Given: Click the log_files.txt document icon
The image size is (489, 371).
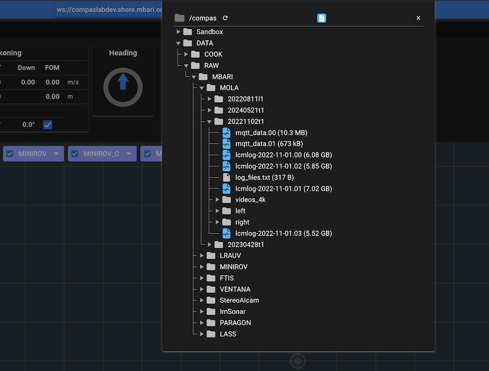Looking at the screenshot, I should click(x=227, y=177).
